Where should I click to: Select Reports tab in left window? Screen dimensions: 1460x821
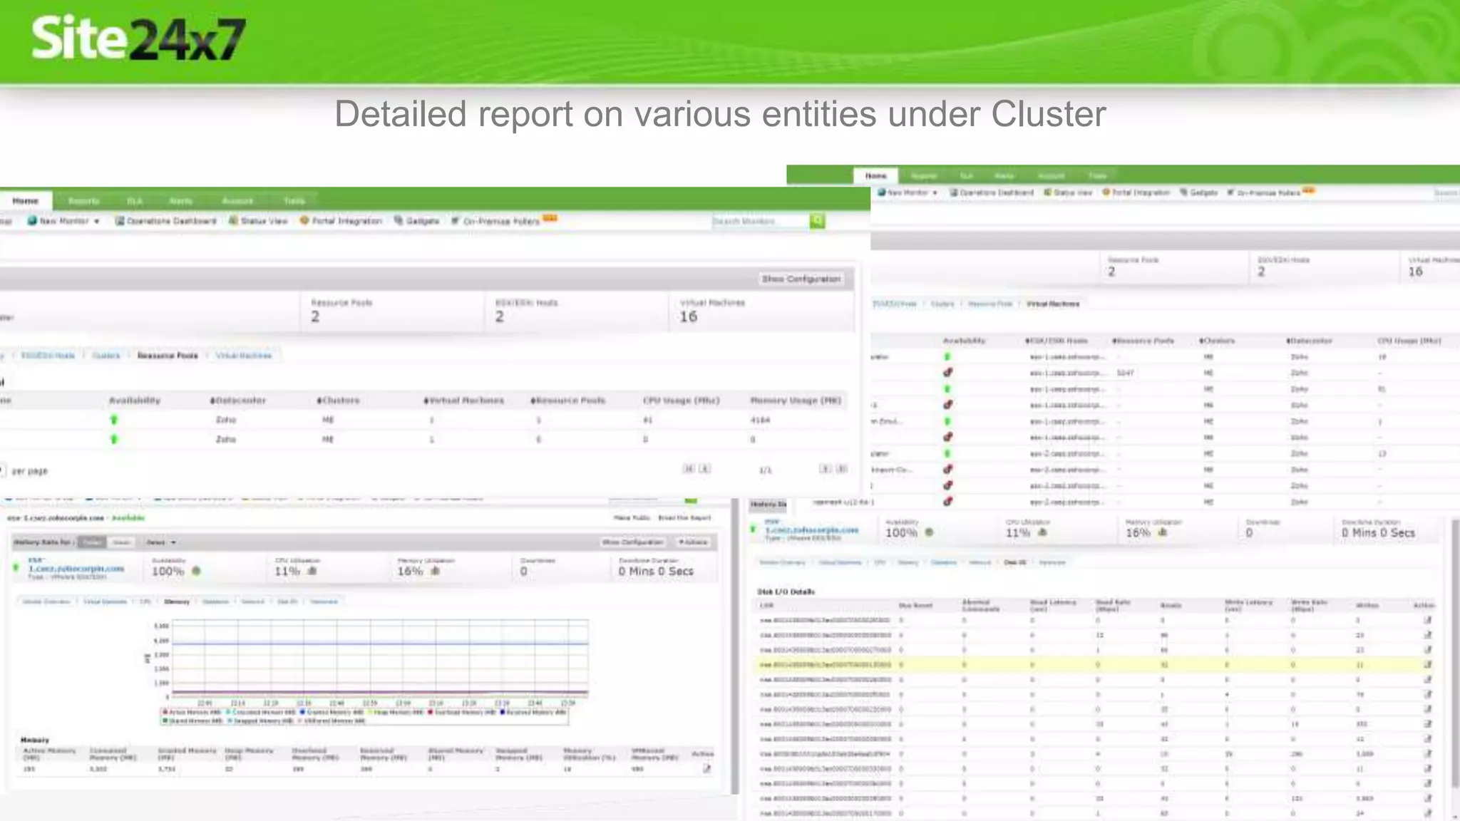[x=83, y=201]
